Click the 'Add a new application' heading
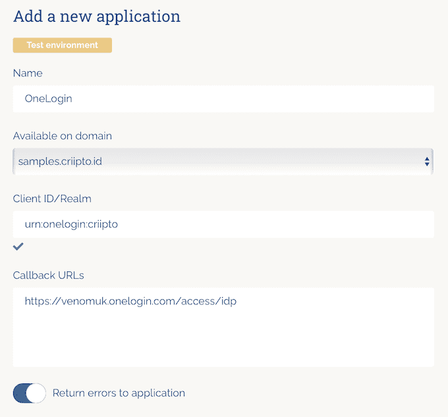Image resolution: width=448 pixels, height=417 pixels. coord(97,16)
